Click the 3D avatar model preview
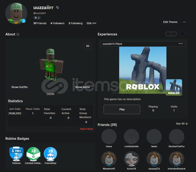Image resolution: width=196 pixels, height=172 pixels. tap(51, 65)
